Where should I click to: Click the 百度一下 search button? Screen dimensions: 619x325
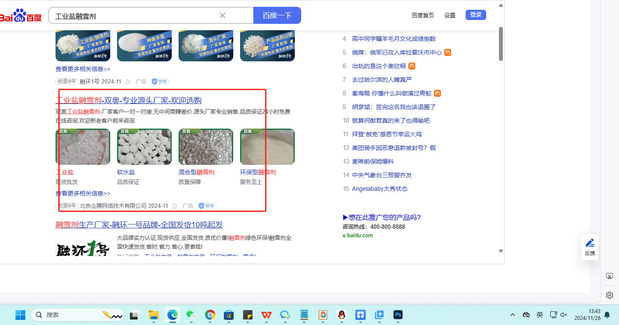(277, 15)
